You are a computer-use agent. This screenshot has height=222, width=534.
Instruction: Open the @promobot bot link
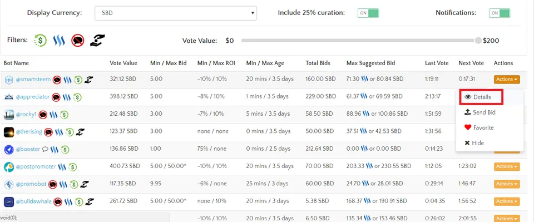(x=31, y=184)
